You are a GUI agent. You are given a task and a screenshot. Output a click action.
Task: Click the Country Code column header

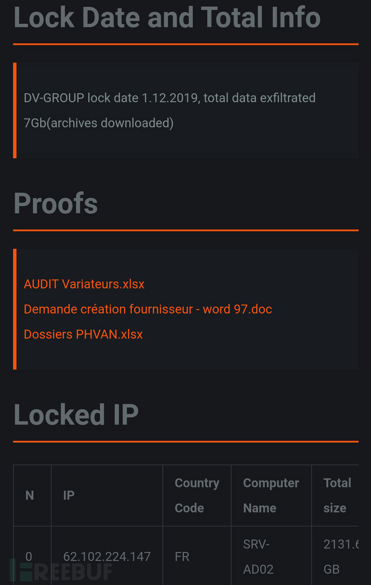coord(197,496)
